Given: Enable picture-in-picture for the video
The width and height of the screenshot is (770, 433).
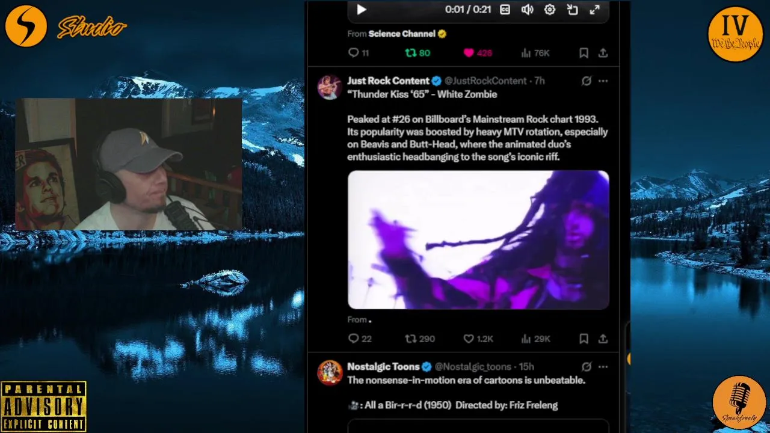Looking at the screenshot, I should [x=572, y=10].
